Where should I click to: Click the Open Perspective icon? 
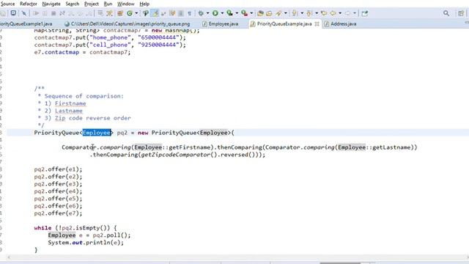[x=461, y=13]
